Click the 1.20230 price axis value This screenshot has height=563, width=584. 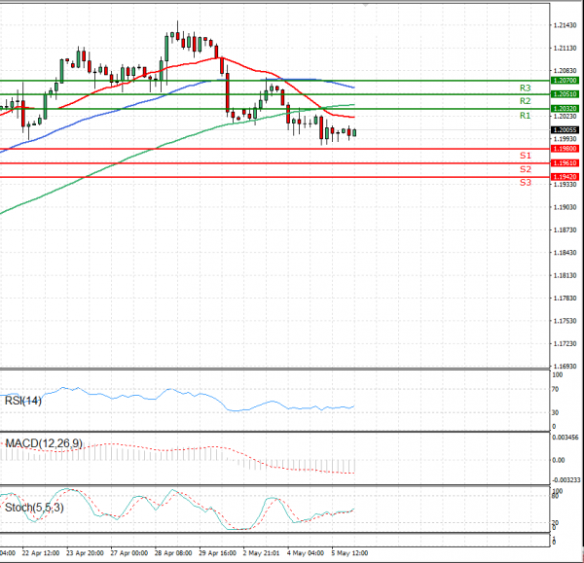pyautogui.click(x=565, y=117)
